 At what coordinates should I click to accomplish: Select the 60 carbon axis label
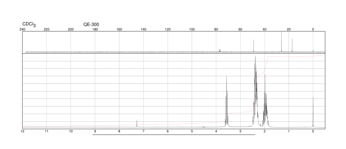coord(240,29)
